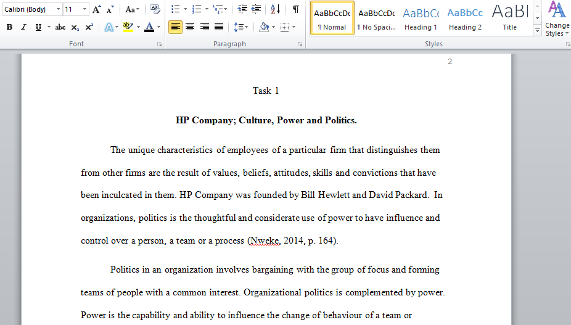Screen dimensions: 571x325
Task: Click the Increase Indent icon
Action: click(x=257, y=9)
